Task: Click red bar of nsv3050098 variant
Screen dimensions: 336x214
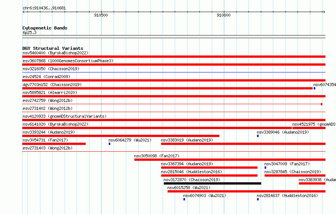Action: tap(230, 160)
